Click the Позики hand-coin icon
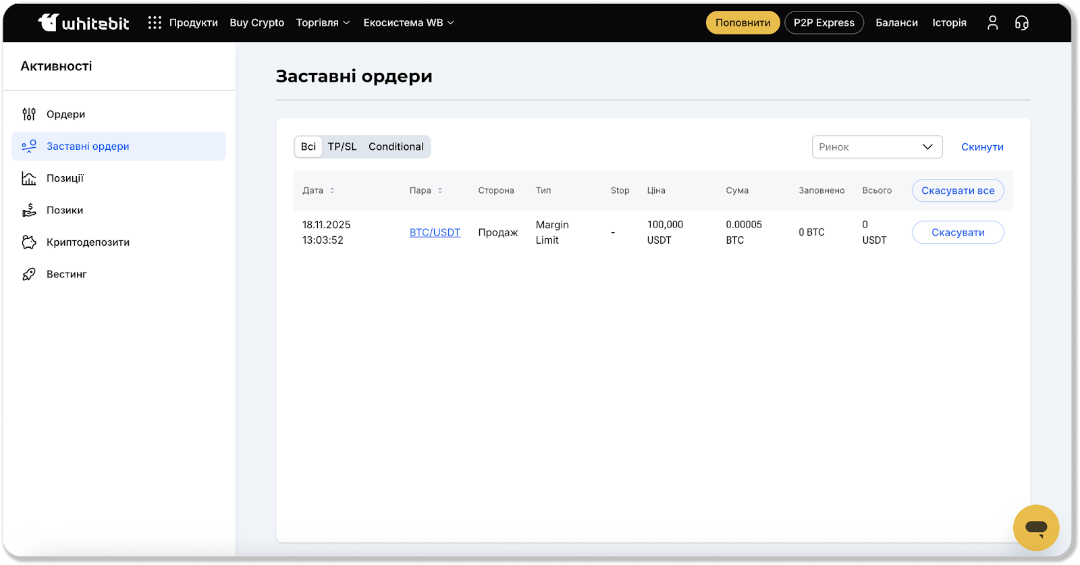Viewport: 1080px width, 565px height. (x=29, y=210)
